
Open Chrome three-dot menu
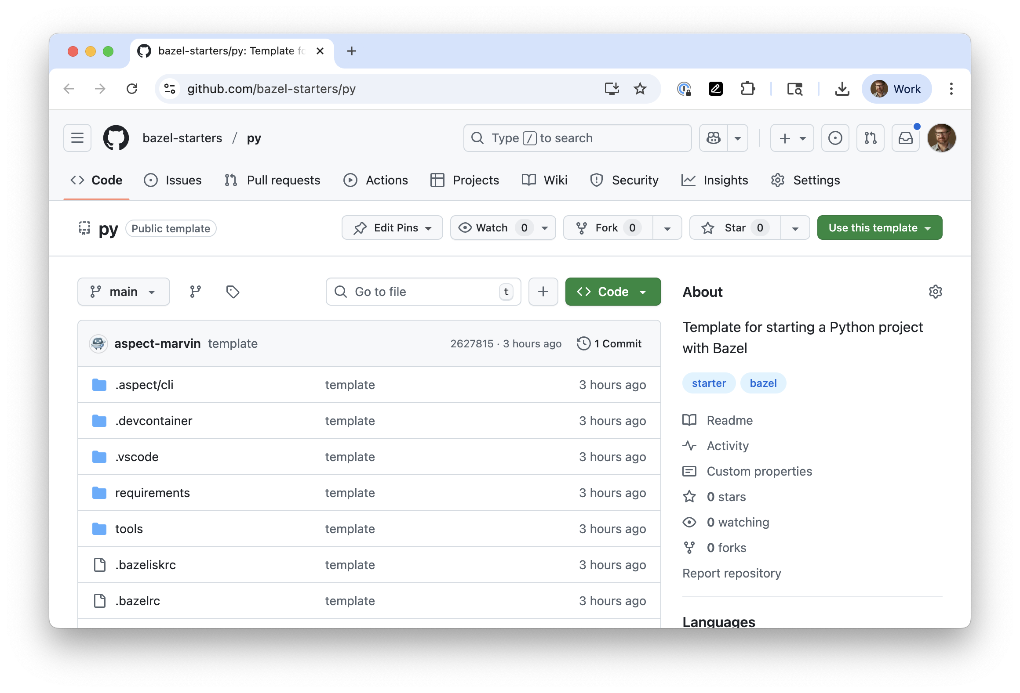coord(951,89)
